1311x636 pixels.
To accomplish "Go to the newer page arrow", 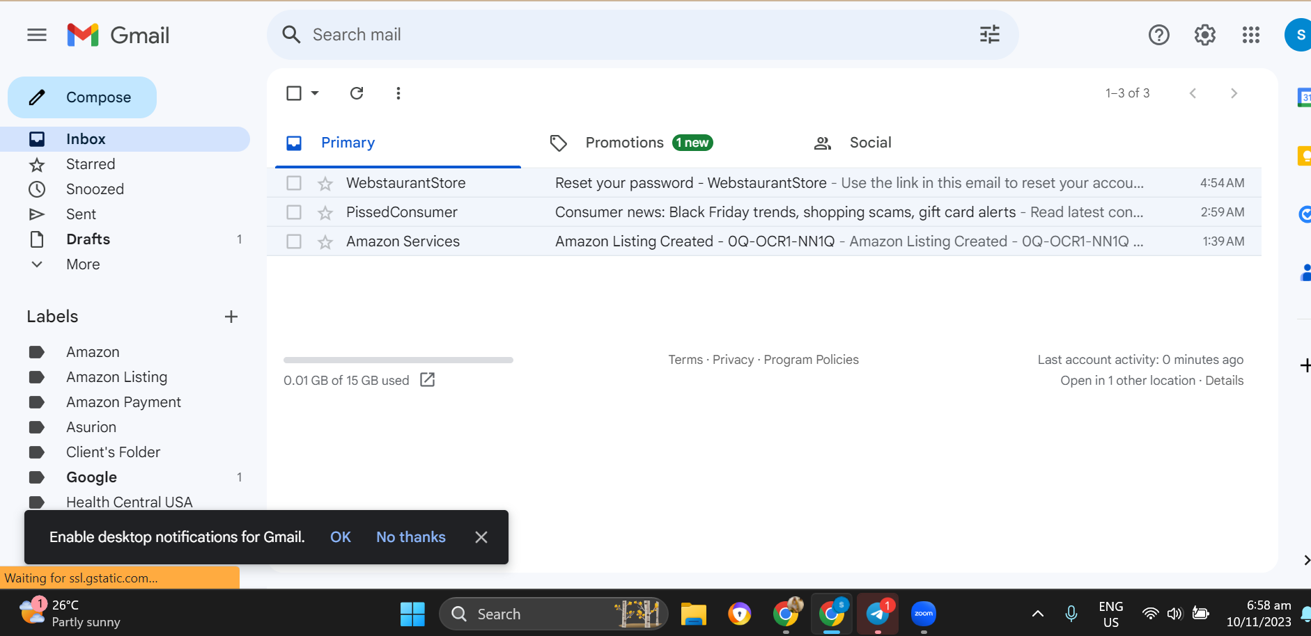I will (1193, 93).
